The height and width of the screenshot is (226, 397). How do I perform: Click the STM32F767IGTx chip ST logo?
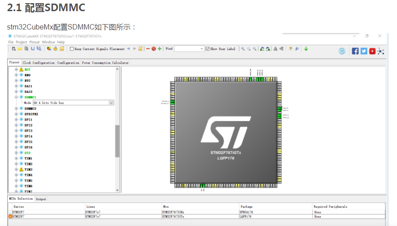(x=226, y=132)
